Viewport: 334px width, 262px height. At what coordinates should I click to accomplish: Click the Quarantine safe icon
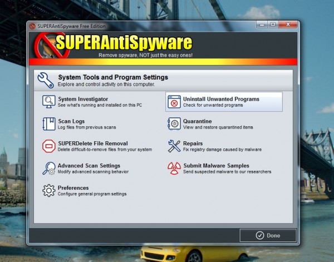174,123
